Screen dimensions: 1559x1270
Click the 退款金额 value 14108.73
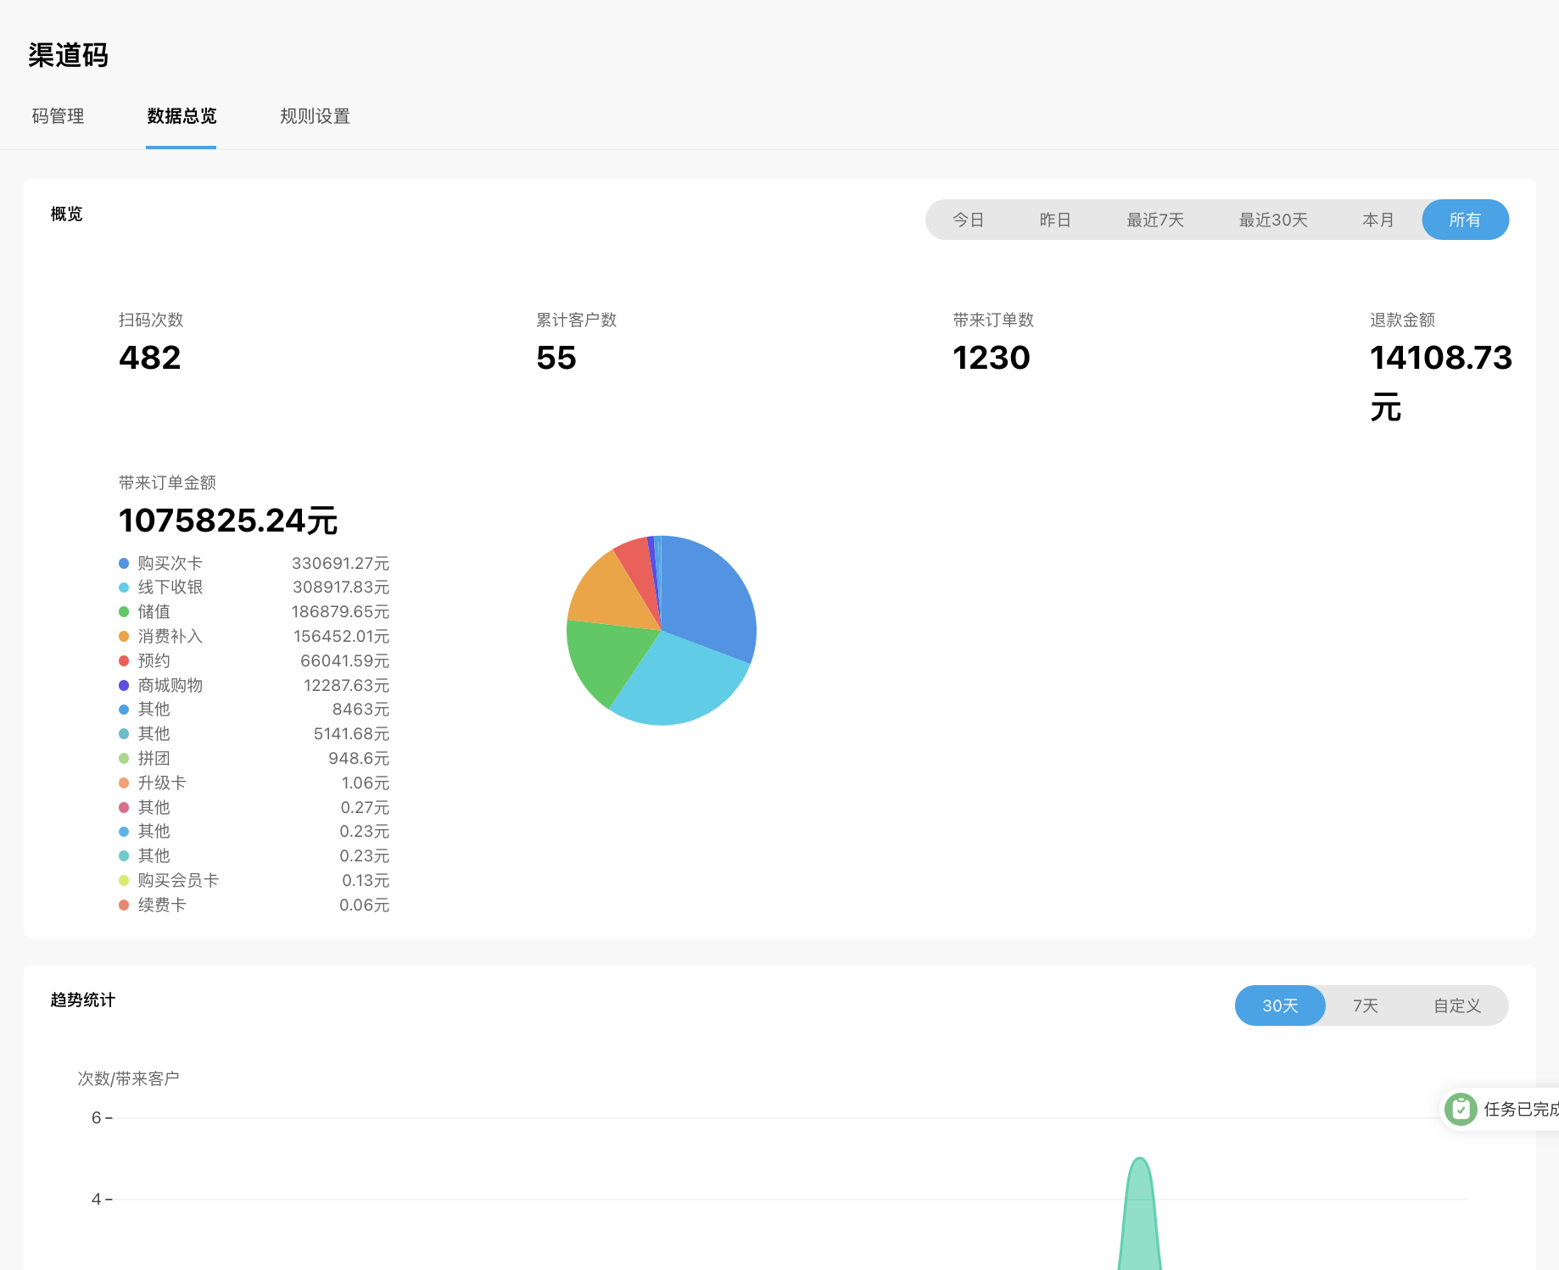pyautogui.click(x=1440, y=358)
